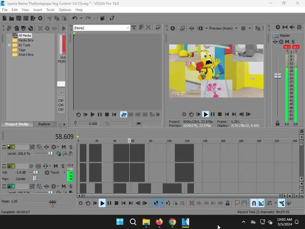Image resolution: width=305 pixels, height=229 pixels.
Task: Open File Explorer from the Windows taskbar
Action: point(146,222)
